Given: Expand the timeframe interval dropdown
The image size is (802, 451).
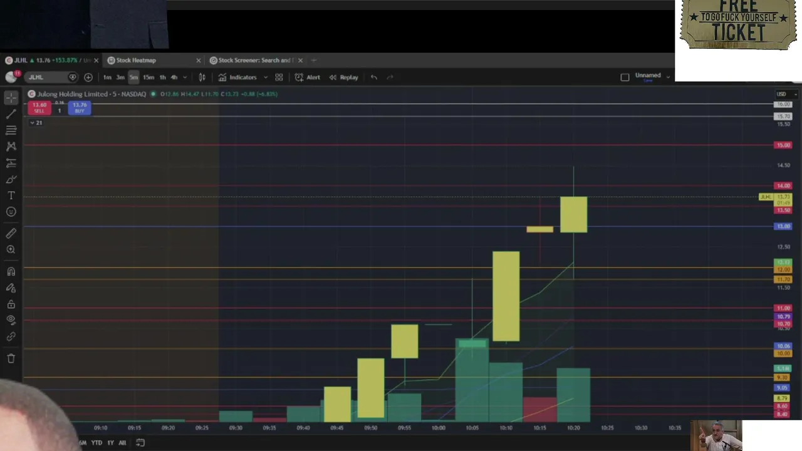Looking at the screenshot, I should click(185, 77).
